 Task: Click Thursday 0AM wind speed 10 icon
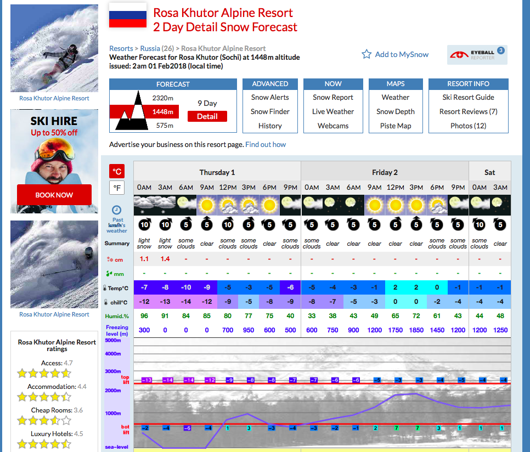[144, 224]
